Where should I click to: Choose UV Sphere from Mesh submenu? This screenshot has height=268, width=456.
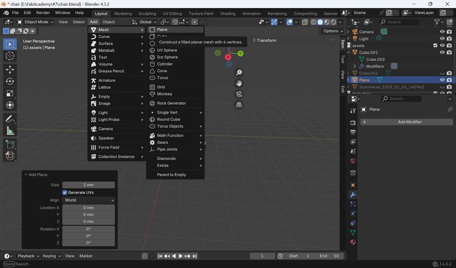176,50
